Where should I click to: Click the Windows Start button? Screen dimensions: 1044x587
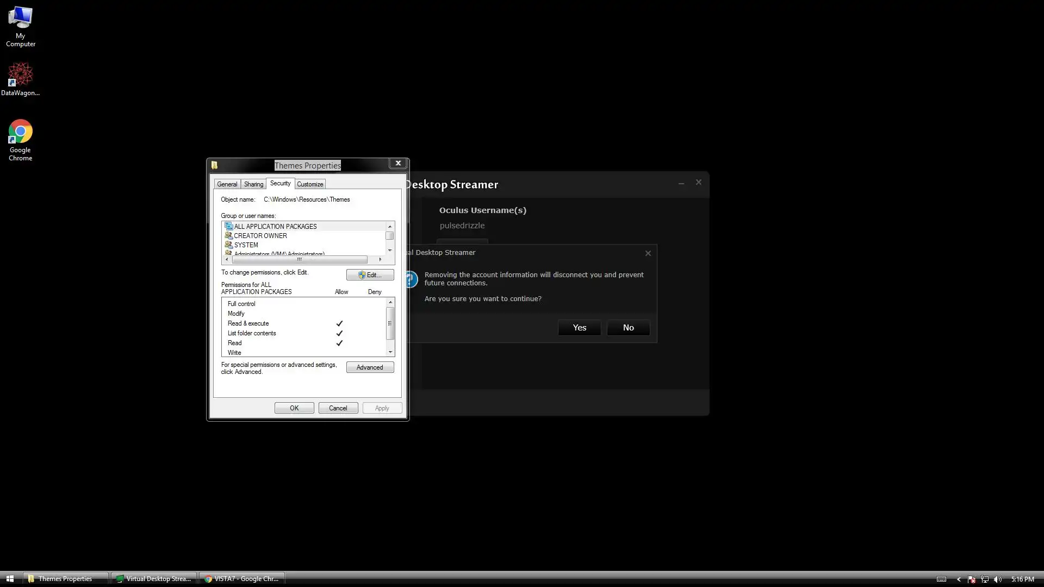(10, 579)
